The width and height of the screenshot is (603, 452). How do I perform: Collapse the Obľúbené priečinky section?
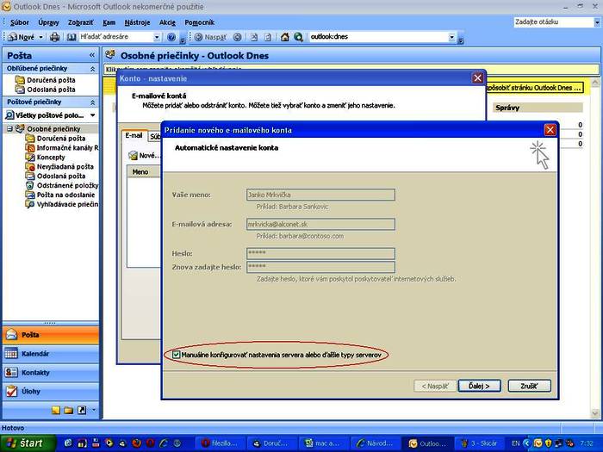(93, 69)
